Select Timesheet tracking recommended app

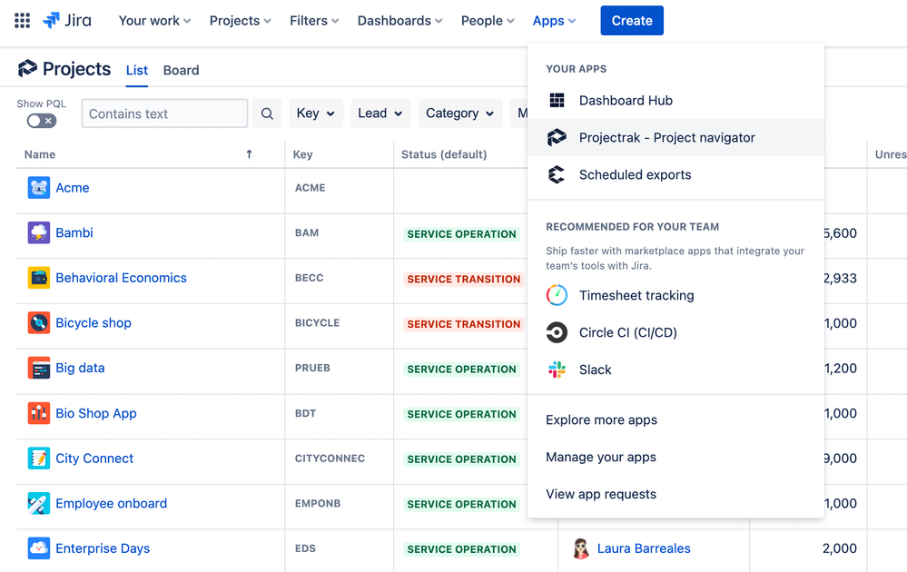[x=675, y=296]
